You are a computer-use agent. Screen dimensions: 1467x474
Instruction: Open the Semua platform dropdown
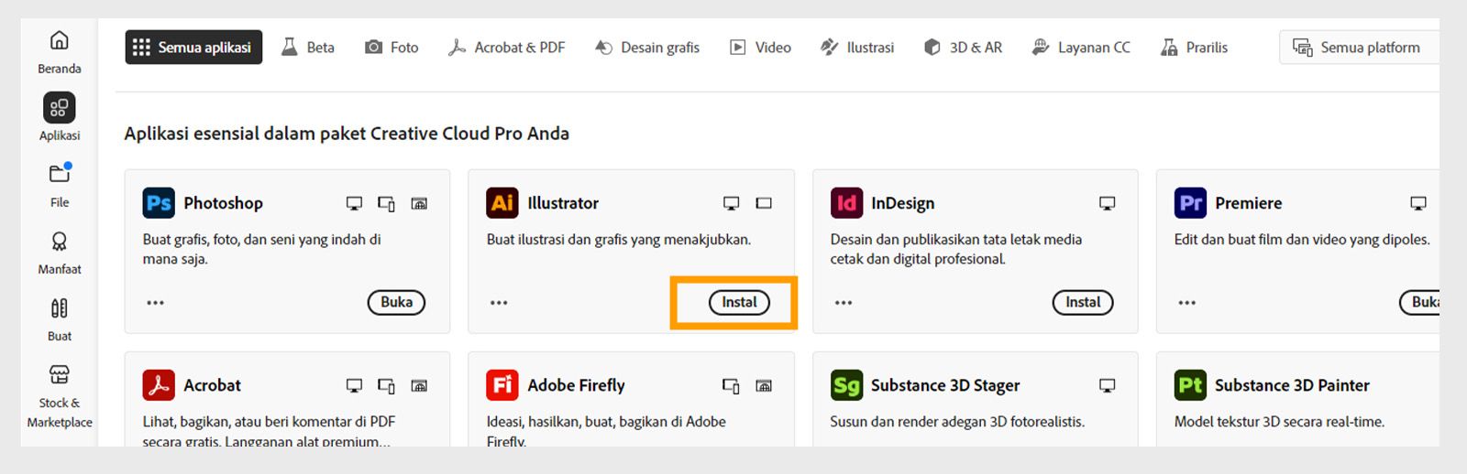coord(1359,47)
